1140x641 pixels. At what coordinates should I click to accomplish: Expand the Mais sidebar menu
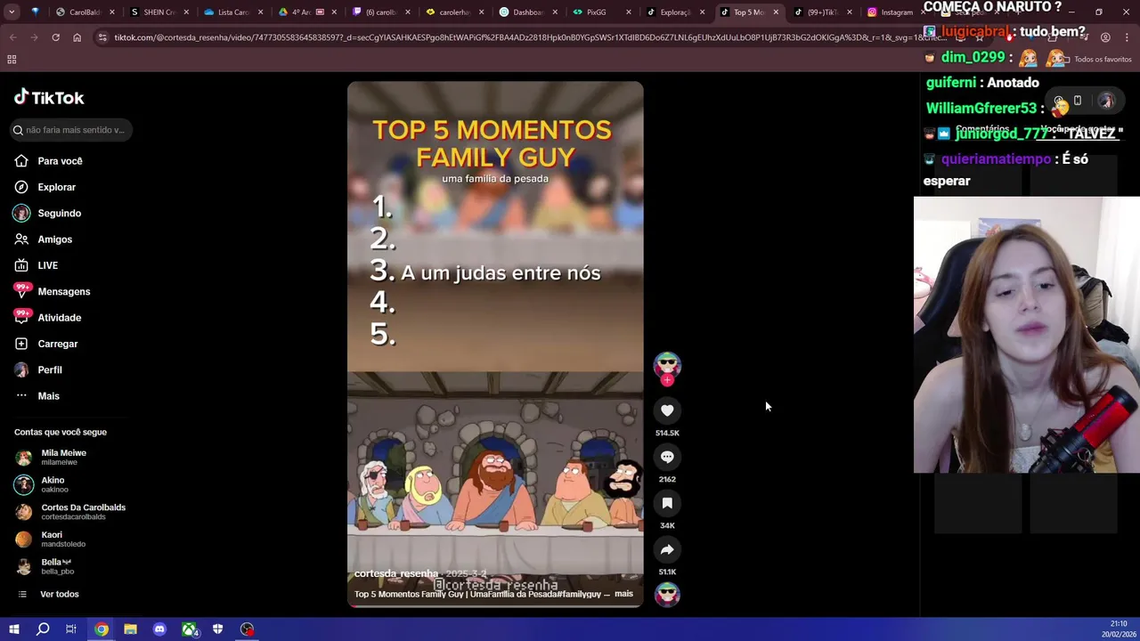coord(37,396)
